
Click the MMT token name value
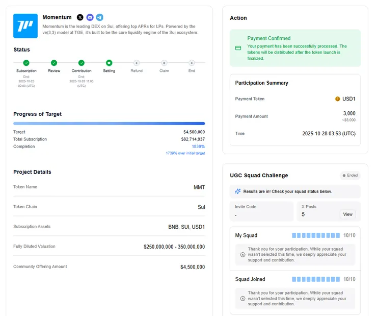pos(199,187)
